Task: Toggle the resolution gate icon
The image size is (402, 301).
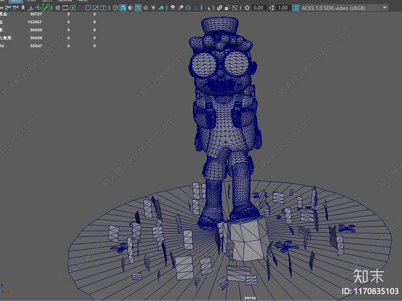Action: 73,8
